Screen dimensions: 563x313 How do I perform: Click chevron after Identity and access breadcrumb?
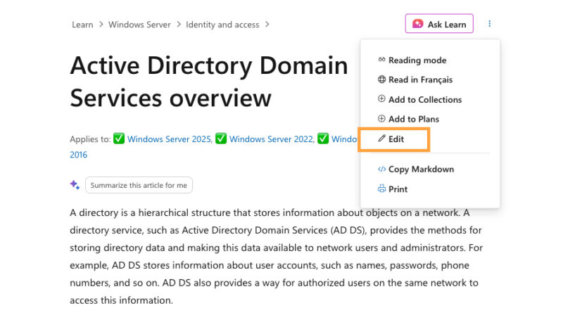(267, 25)
